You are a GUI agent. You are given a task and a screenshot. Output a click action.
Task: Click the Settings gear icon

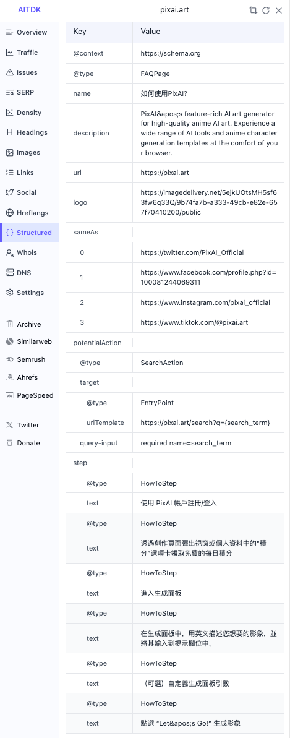pyautogui.click(x=9, y=293)
